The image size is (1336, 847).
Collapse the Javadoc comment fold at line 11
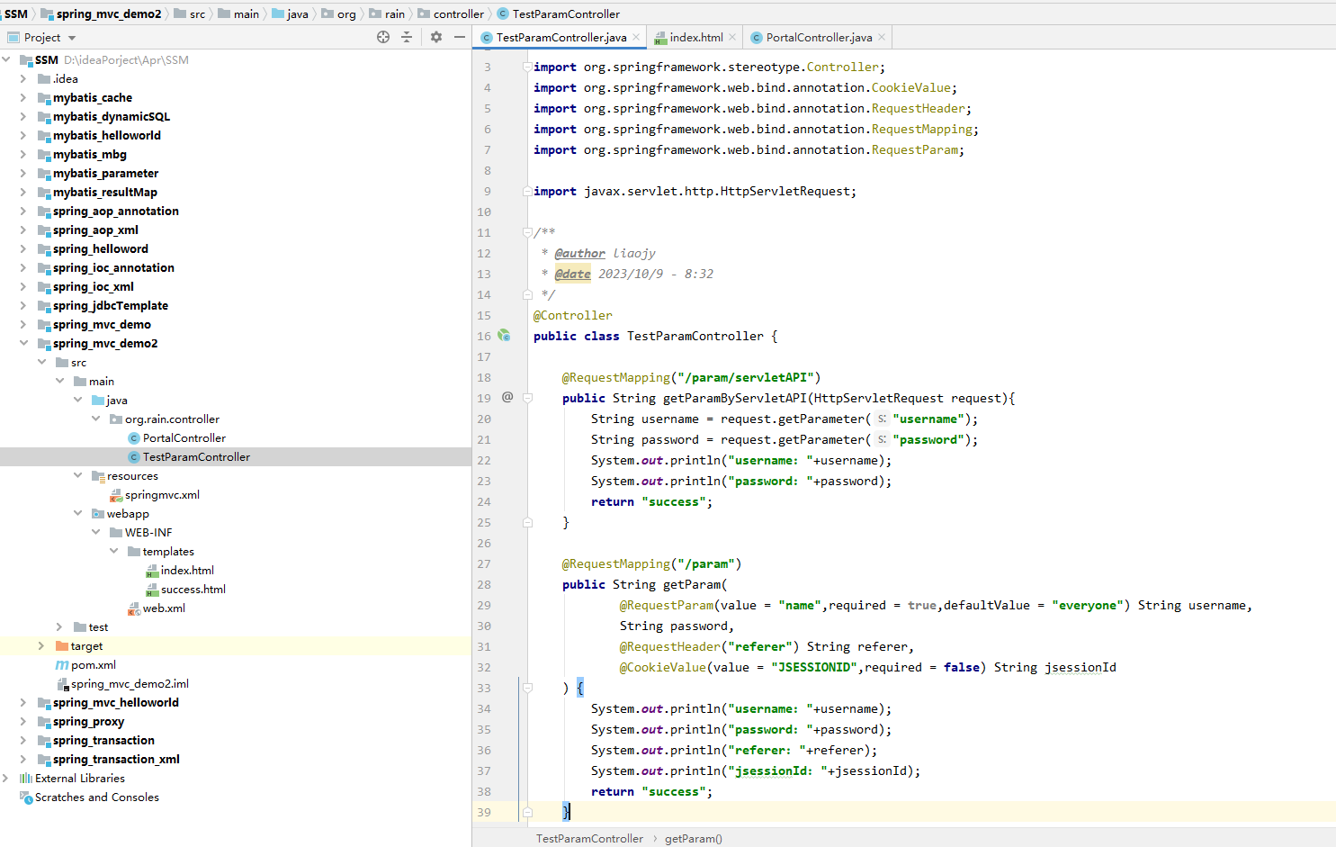click(x=528, y=232)
